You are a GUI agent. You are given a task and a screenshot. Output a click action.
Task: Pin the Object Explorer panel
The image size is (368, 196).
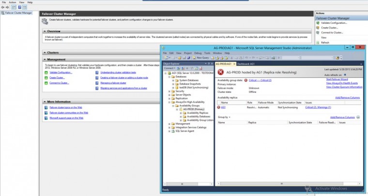[x=209, y=64]
